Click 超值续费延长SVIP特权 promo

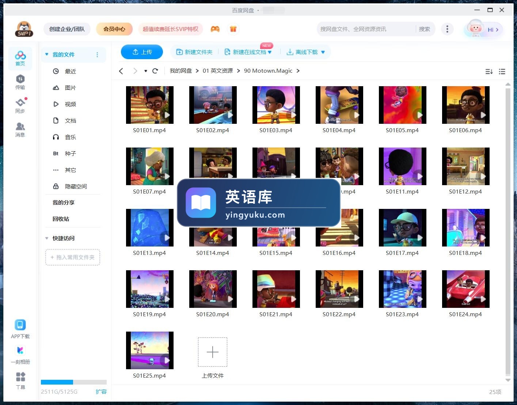coord(170,29)
